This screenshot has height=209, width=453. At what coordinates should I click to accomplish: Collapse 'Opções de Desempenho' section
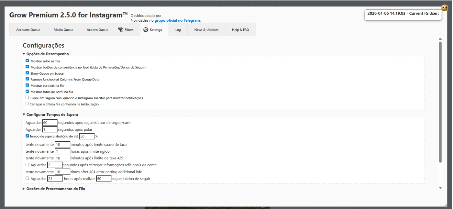pyautogui.click(x=24, y=54)
